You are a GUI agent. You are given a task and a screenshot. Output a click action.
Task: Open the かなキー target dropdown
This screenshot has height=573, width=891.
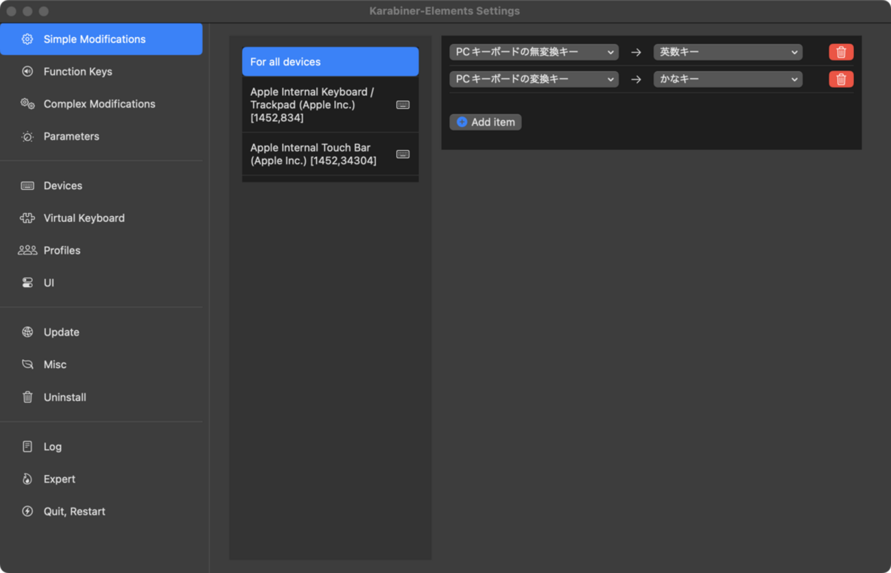728,80
